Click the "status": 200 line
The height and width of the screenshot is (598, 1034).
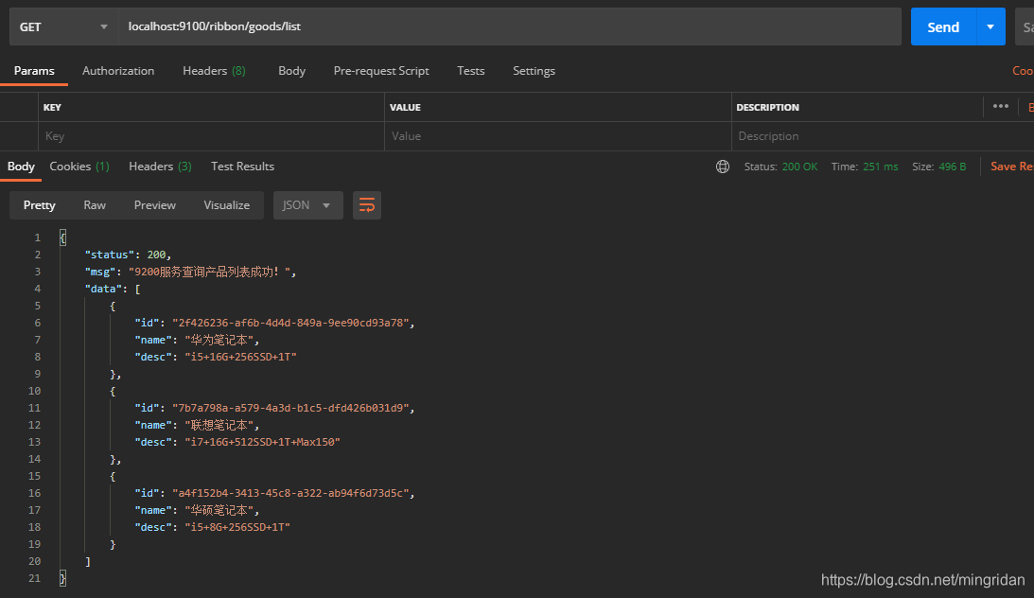[x=128, y=255]
